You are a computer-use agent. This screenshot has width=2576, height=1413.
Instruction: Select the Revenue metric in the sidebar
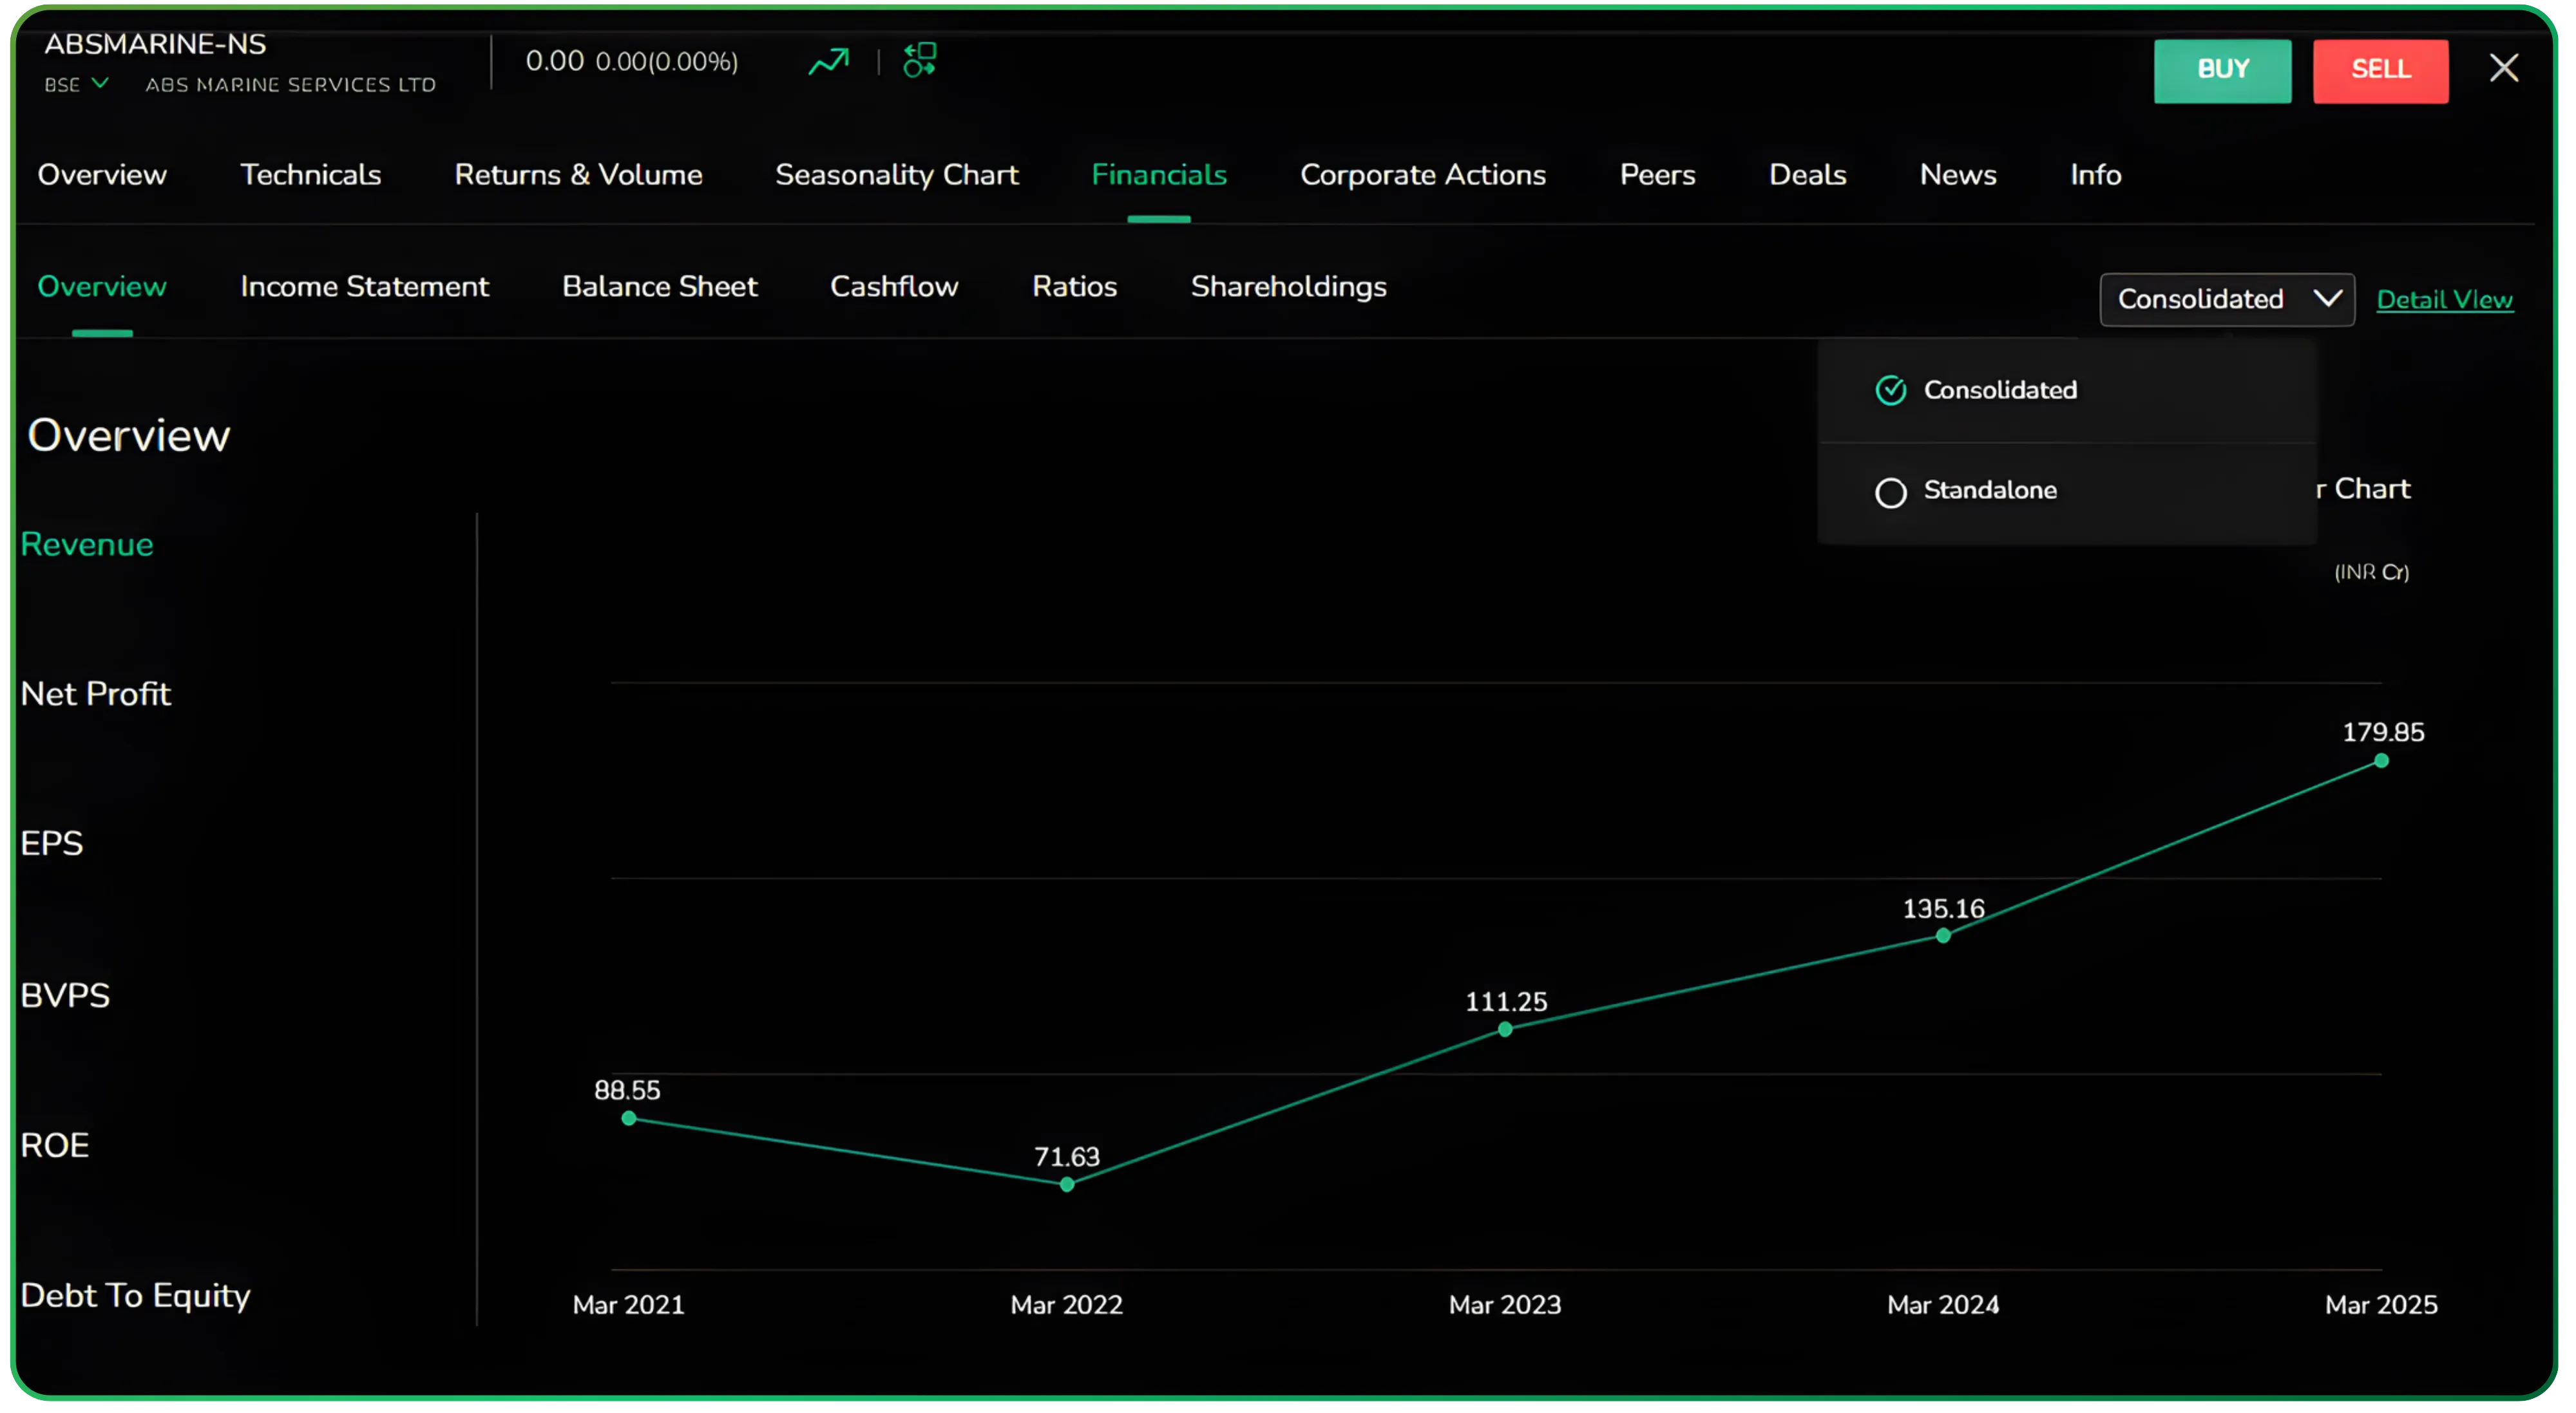click(87, 545)
